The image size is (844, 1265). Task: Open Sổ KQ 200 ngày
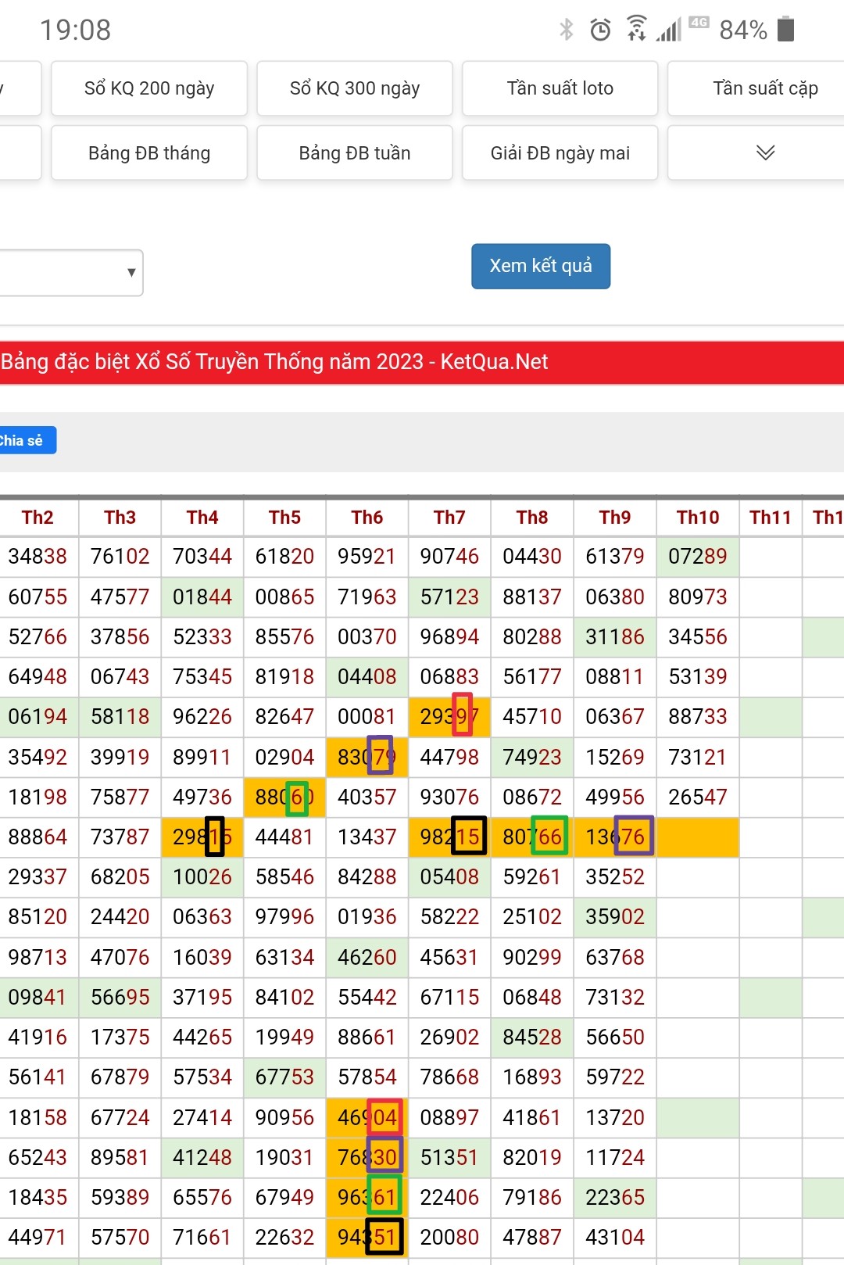(149, 88)
